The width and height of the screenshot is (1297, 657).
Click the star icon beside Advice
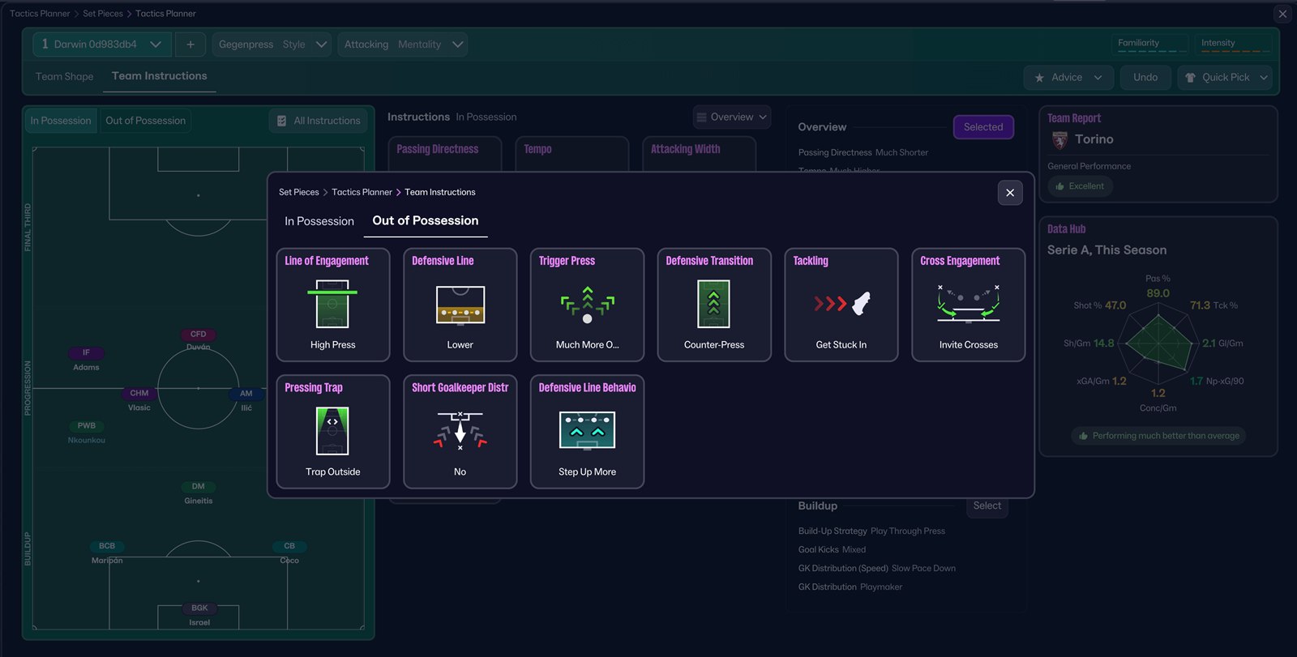(x=1039, y=78)
